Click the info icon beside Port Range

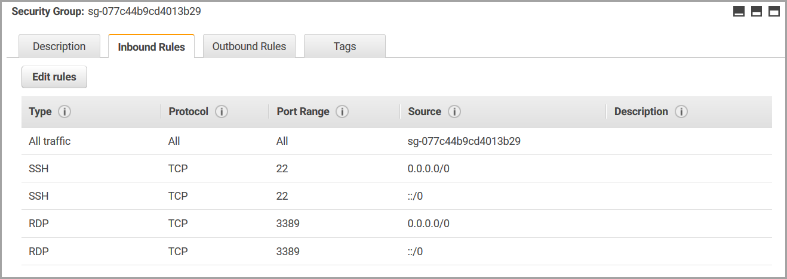(x=342, y=111)
